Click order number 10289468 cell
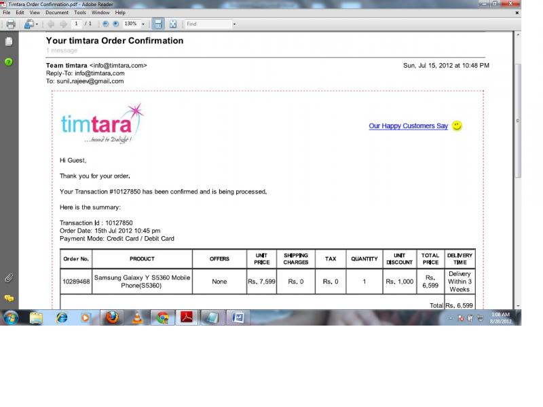Screen dimensions: 543x407 click(x=76, y=282)
